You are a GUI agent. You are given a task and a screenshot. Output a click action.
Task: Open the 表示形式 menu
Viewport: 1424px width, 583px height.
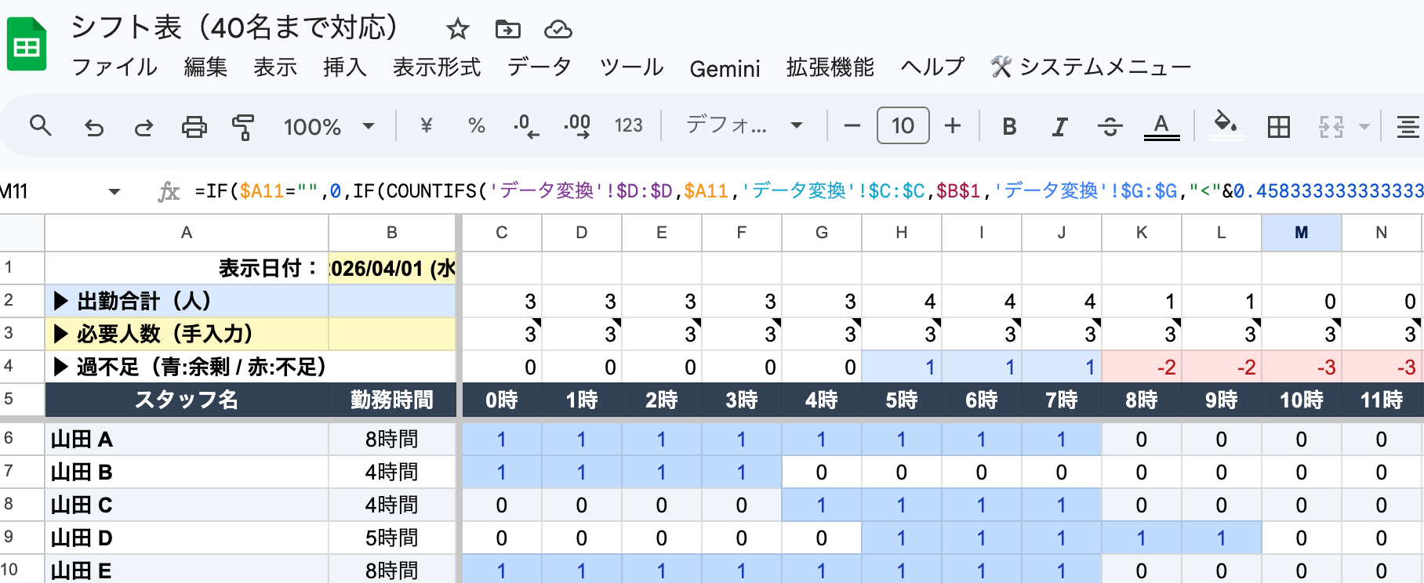coord(437,67)
